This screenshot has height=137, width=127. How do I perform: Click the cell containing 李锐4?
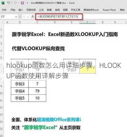pos(20,91)
